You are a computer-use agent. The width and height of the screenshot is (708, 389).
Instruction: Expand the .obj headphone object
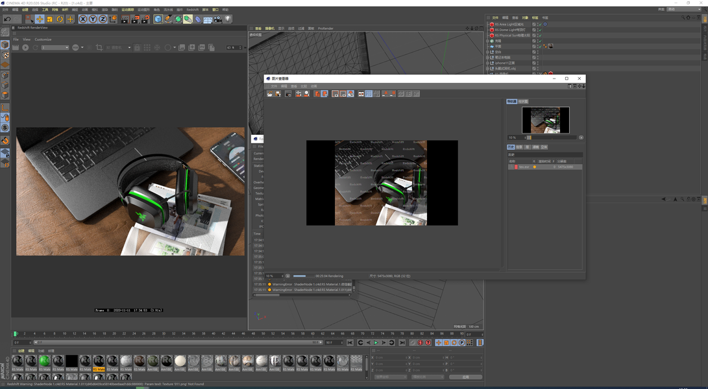487,69
